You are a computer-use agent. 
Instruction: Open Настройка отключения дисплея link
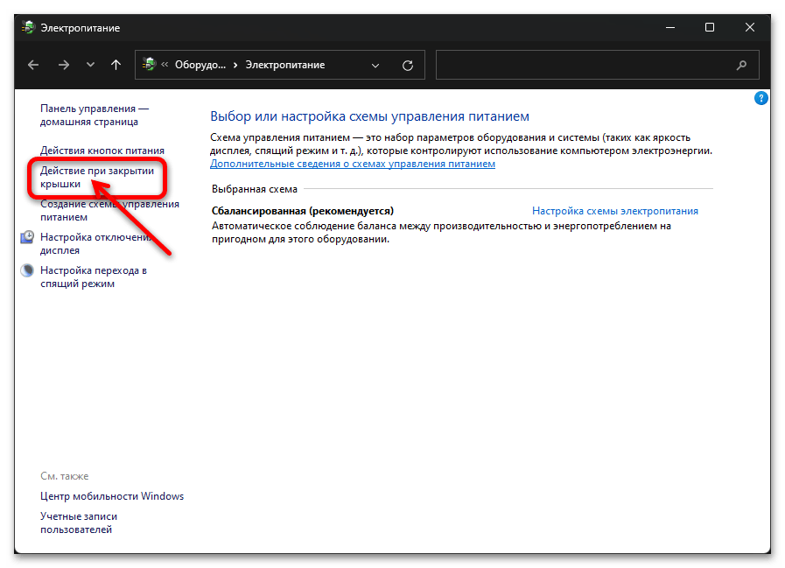[x=95, y=243]
